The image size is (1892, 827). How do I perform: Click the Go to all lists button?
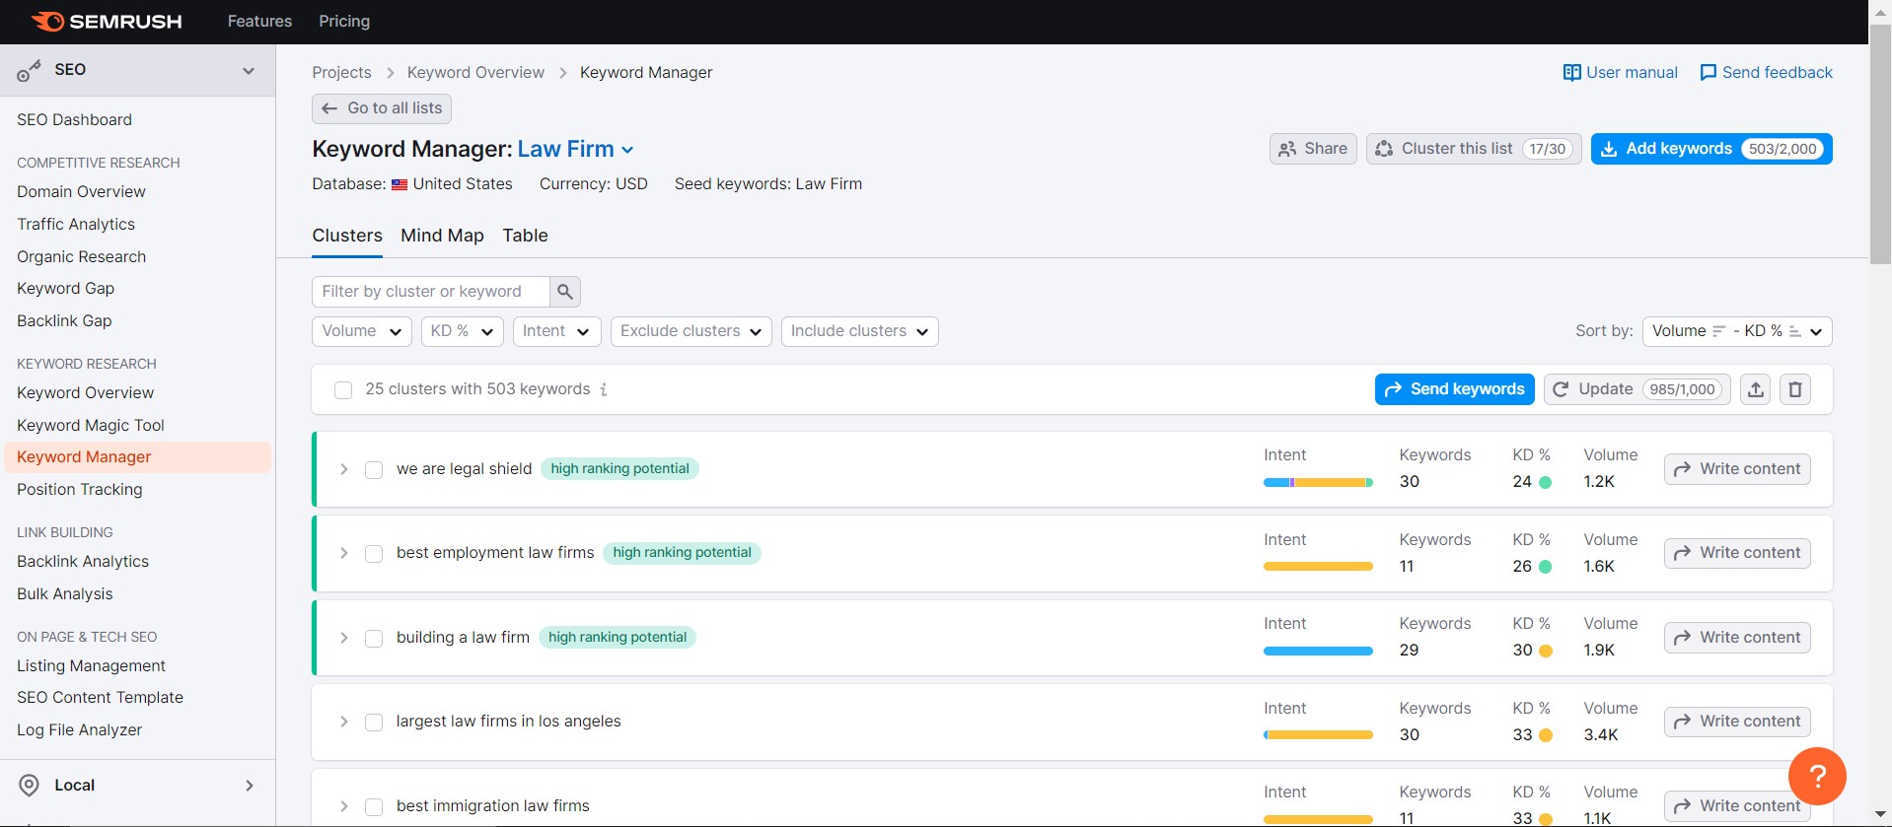coord(382,108)
